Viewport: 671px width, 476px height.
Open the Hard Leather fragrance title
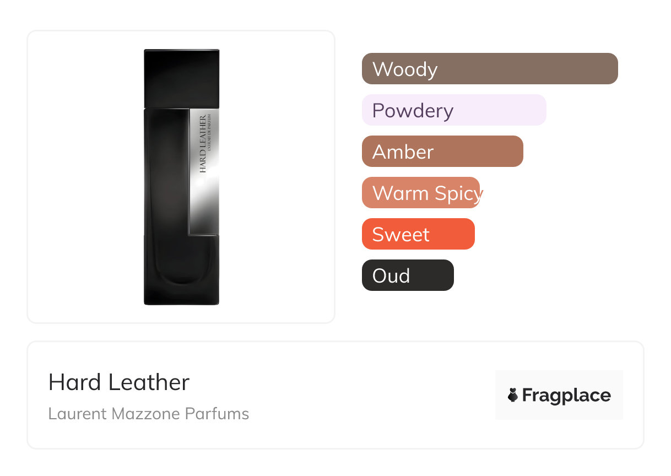(x=119, y=382)
